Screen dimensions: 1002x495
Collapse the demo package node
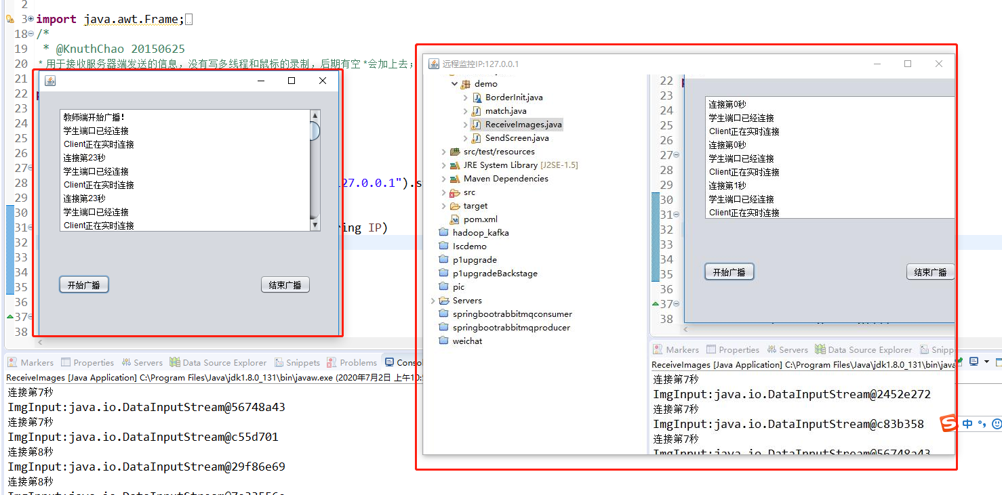point(454,84)
